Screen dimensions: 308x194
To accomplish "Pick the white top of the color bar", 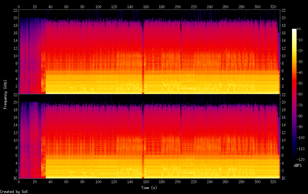I will pyautogui.click(x=294, y=30).
